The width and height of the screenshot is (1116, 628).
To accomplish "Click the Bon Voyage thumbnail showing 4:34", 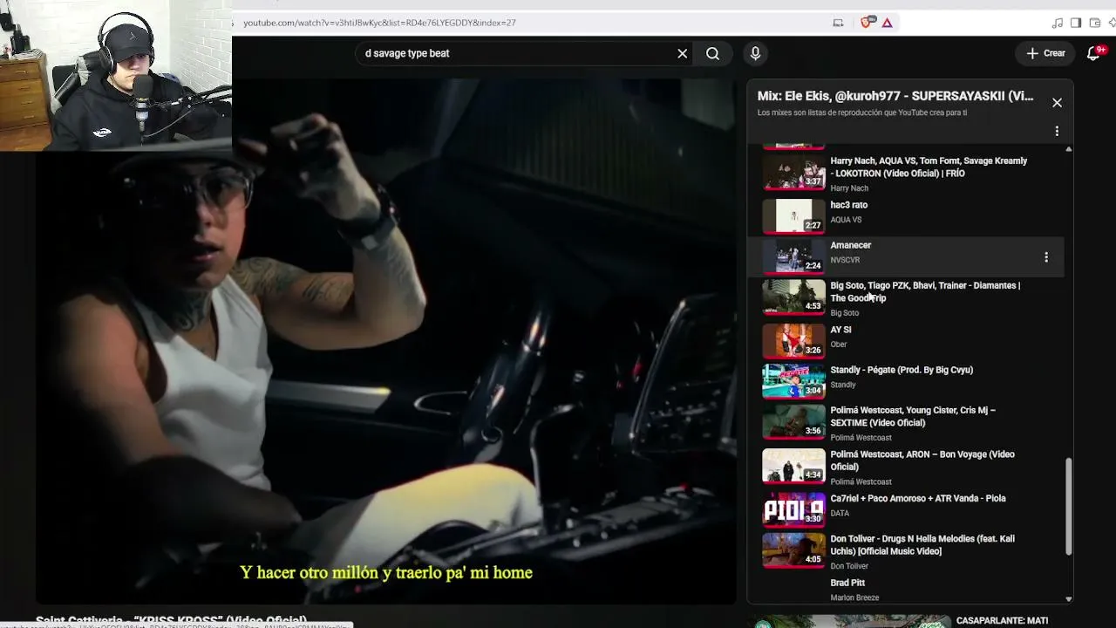I will (x=793, y=466).
